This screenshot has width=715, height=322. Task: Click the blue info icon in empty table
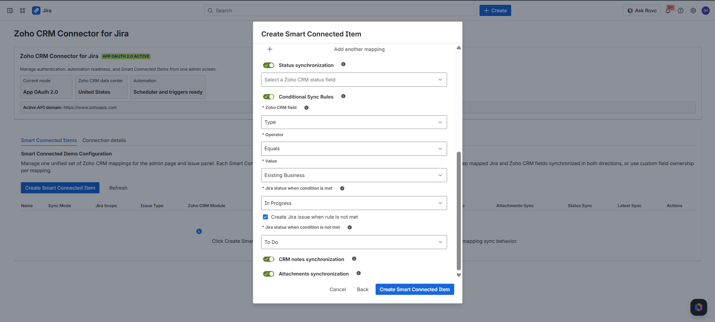click(199, 231)
